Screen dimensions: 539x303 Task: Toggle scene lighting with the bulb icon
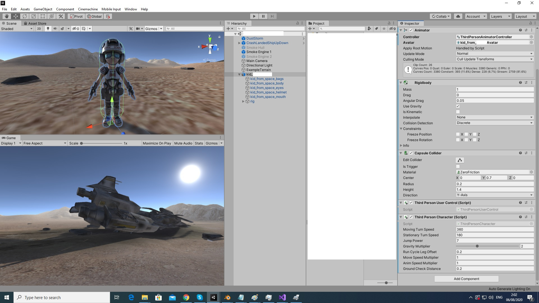coord(48,28)
